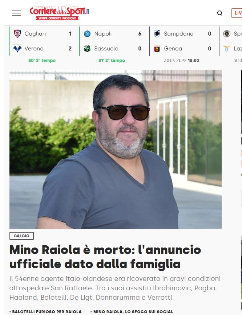Open Cagliari-Verona live match status
This screenshot has width=242, height=315.
42,61
